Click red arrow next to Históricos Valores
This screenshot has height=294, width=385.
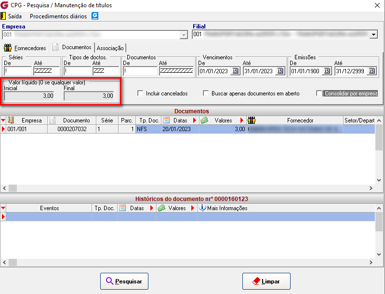[193, 208]
